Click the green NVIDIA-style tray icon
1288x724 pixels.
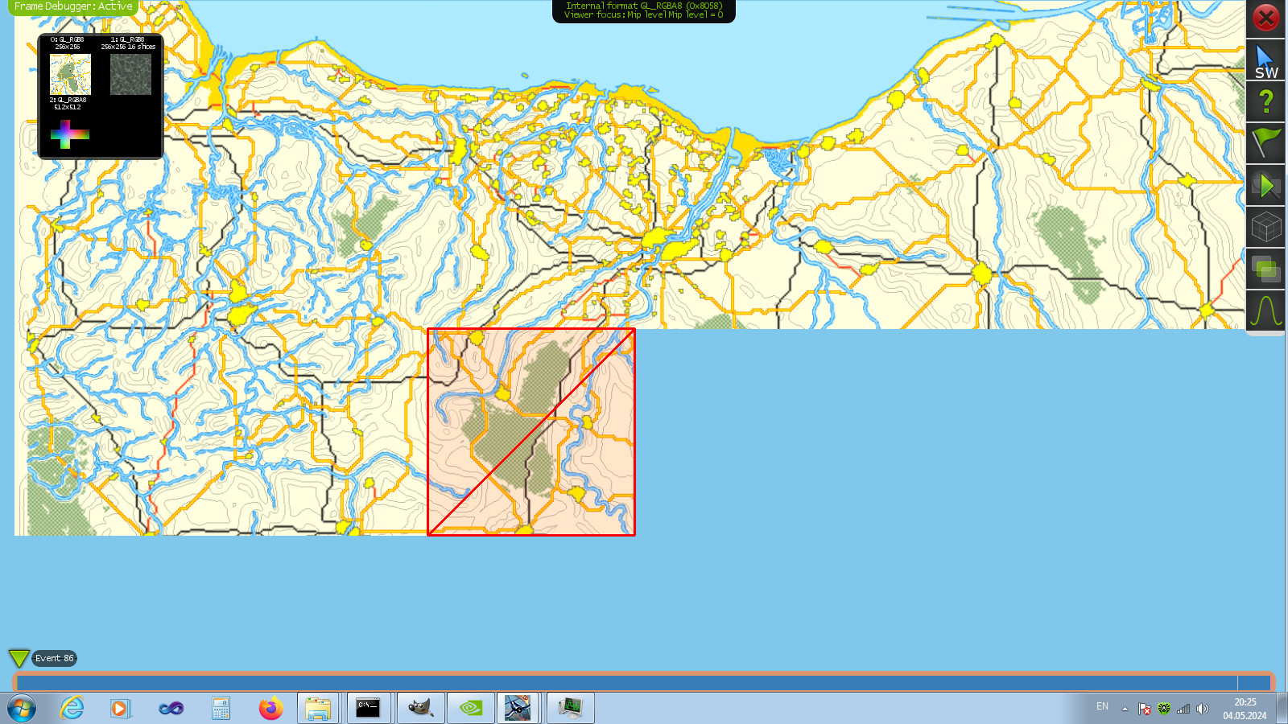pos(1163,709)
